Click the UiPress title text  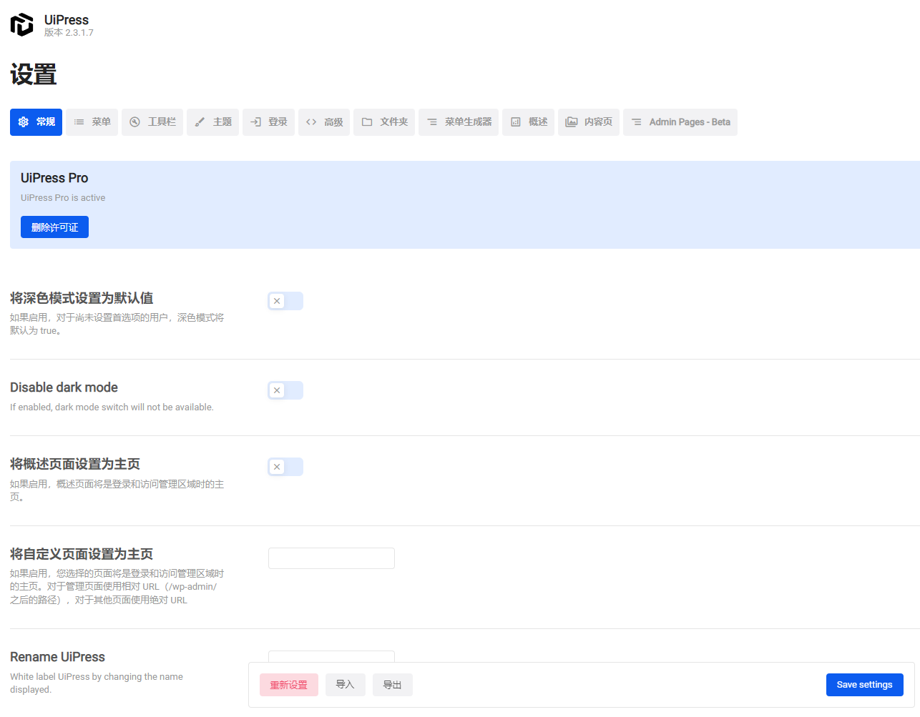click(67, 20)
